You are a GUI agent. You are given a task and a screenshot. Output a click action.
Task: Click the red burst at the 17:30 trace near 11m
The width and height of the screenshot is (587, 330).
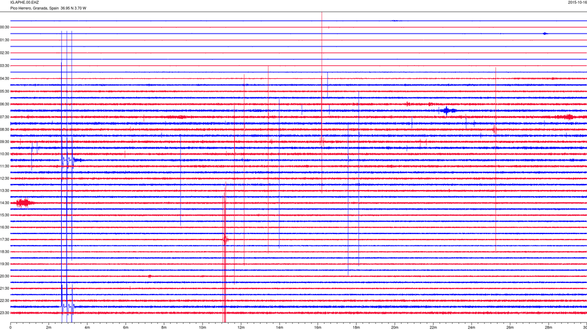(x=225, y=239)
